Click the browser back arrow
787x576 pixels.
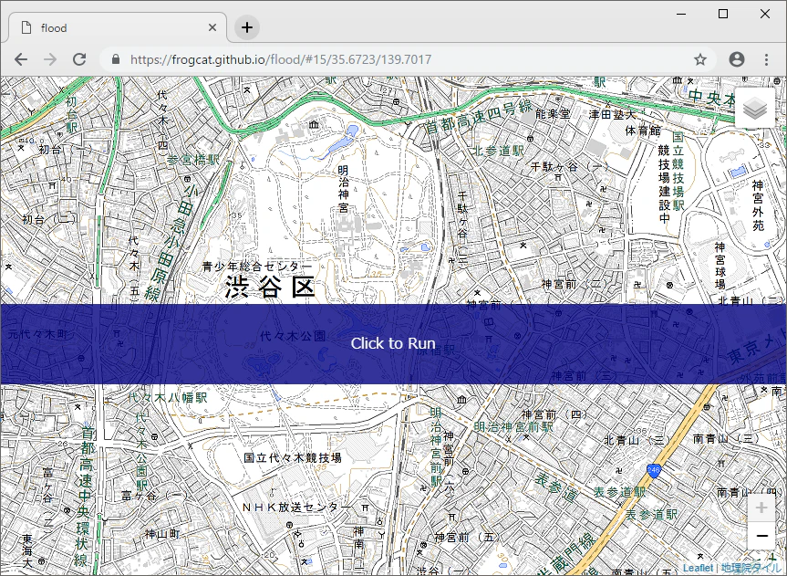click(x=21, y=59)
